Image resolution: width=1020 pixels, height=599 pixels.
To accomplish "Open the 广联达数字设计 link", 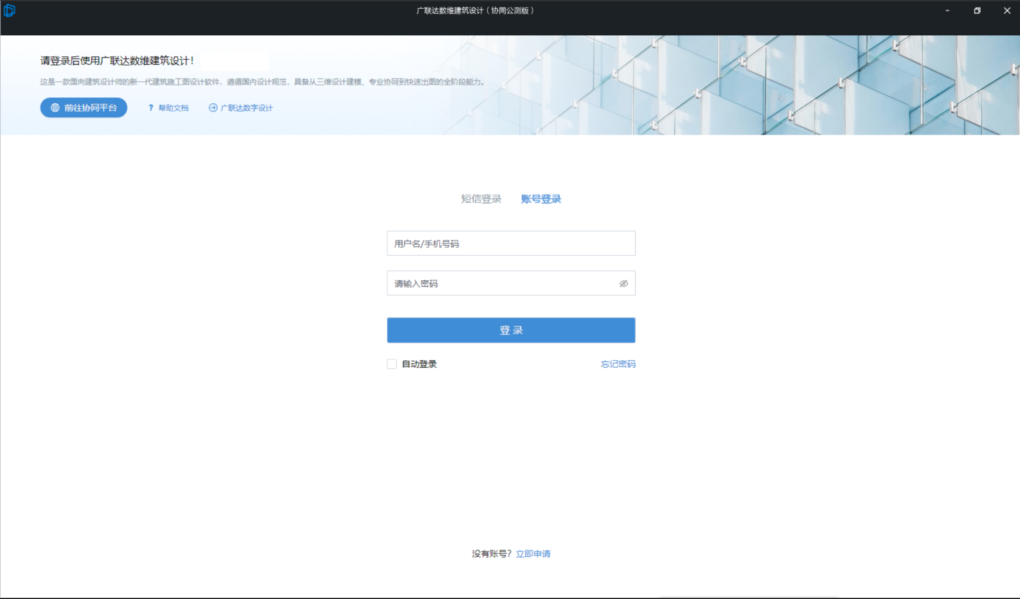I will [241, 108].
